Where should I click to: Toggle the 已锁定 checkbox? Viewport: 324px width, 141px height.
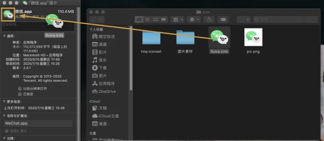[20, 94]
